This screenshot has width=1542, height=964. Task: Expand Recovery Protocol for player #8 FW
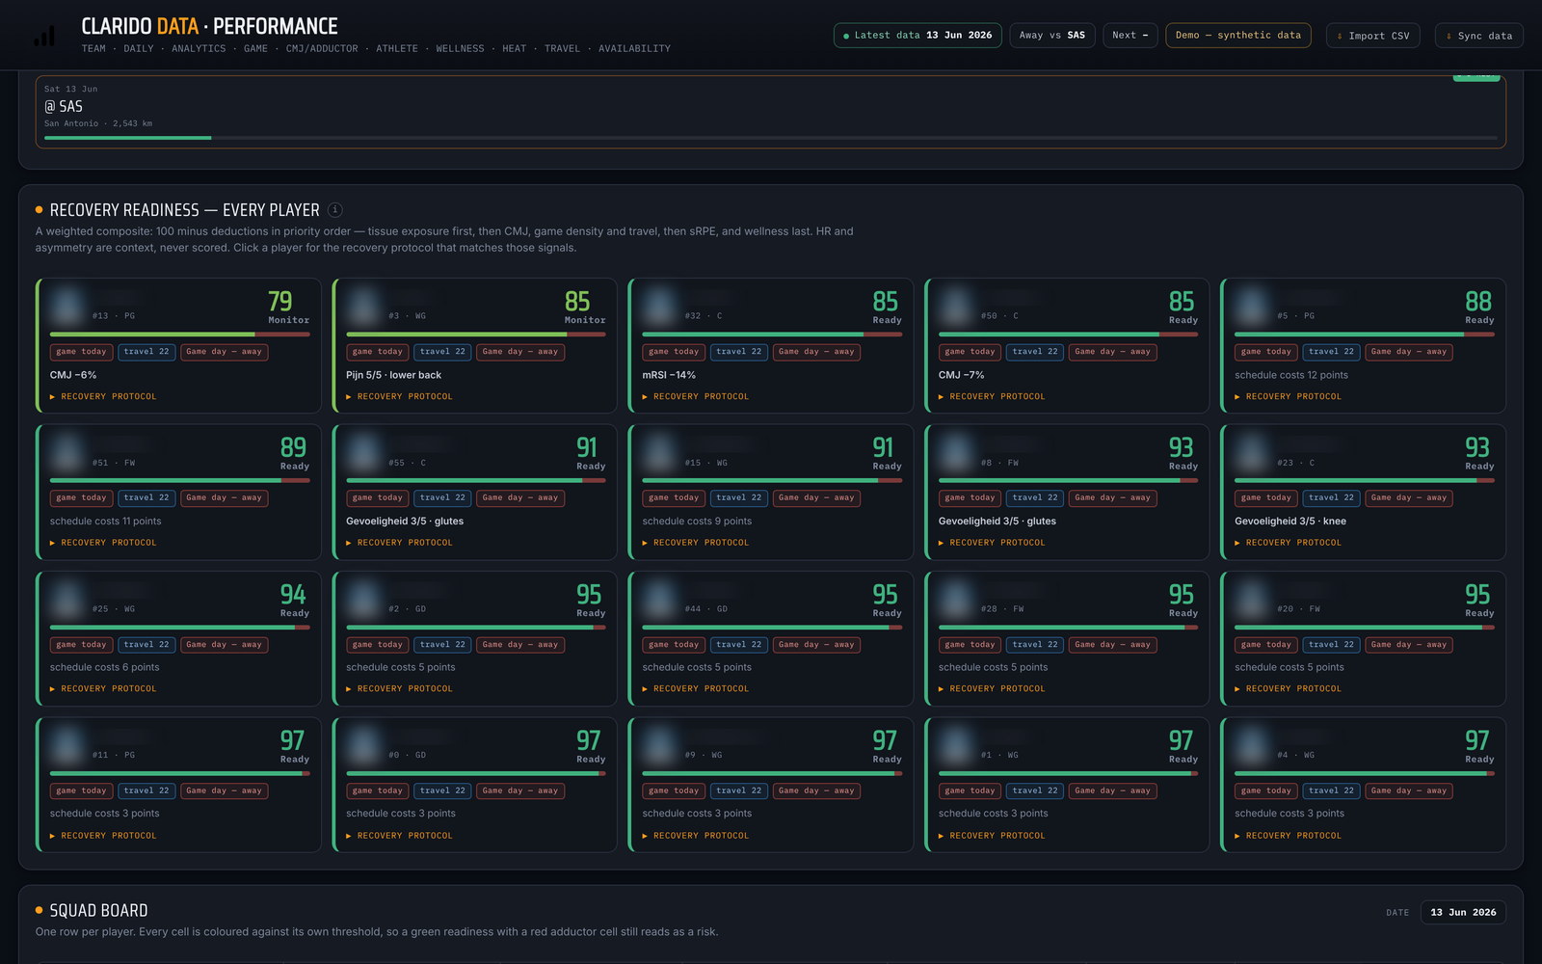[x=992, y=543]
